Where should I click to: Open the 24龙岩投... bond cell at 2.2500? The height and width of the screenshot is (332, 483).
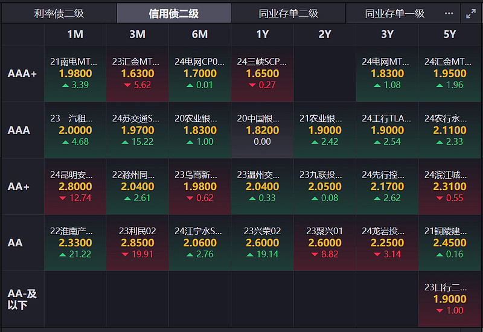pyautogui.click(x=387, y=243)
